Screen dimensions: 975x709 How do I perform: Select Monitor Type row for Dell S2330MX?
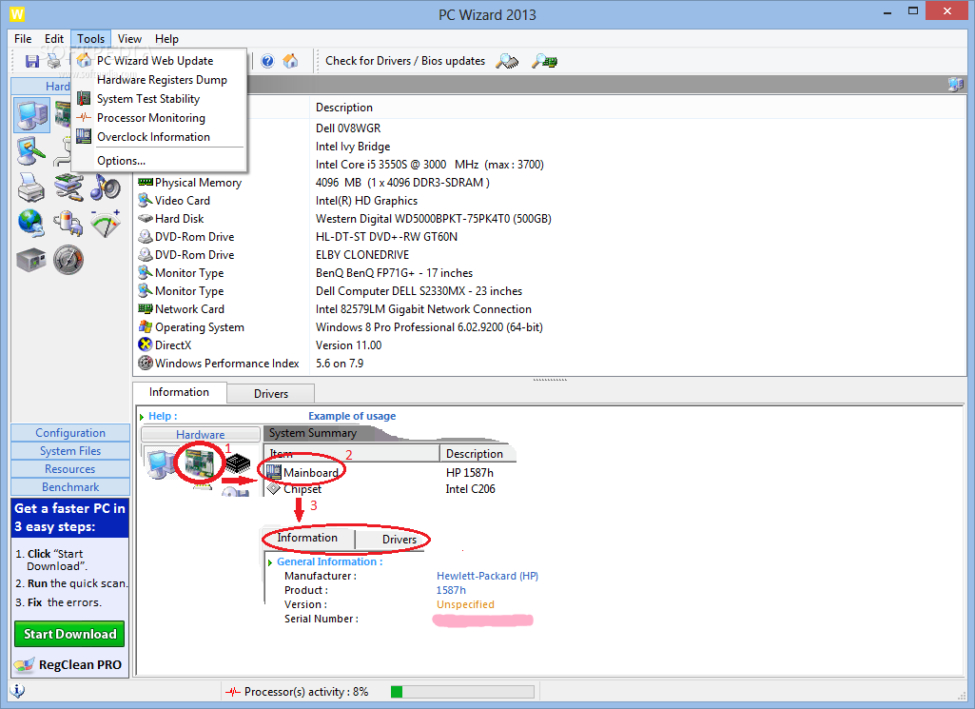[x=550, y=290]
